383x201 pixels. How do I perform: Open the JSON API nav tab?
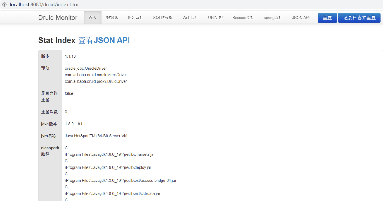click(x=301, y=18)
